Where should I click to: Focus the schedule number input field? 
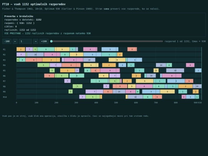(25, 41)
